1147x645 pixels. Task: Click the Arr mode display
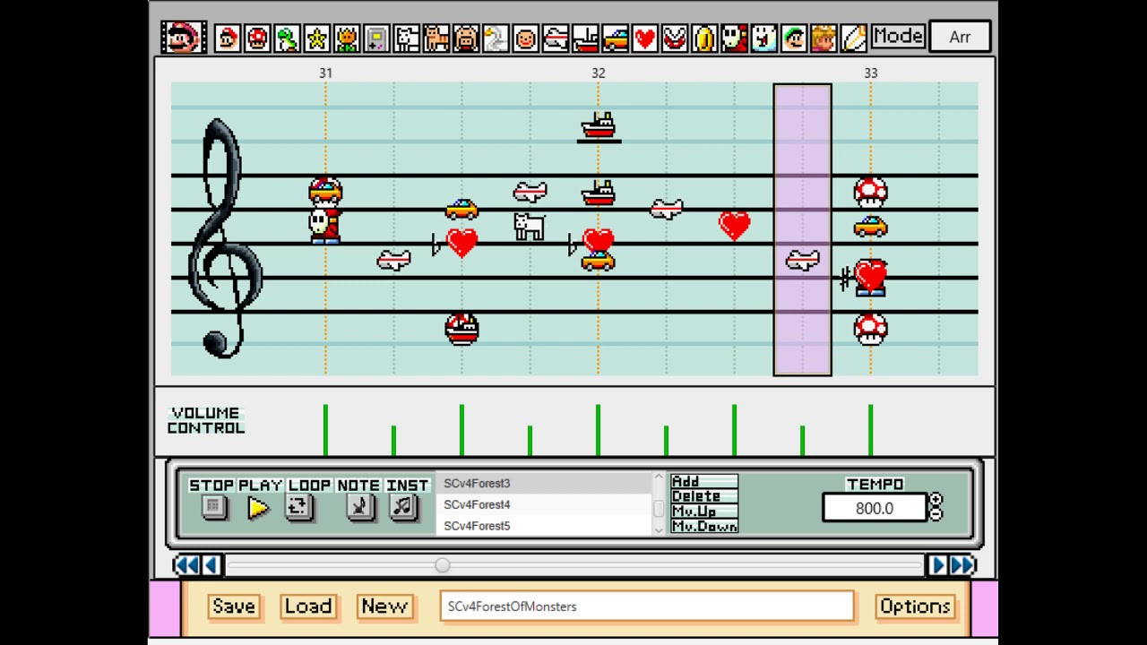pyautogui.click(x=960, y=37)
